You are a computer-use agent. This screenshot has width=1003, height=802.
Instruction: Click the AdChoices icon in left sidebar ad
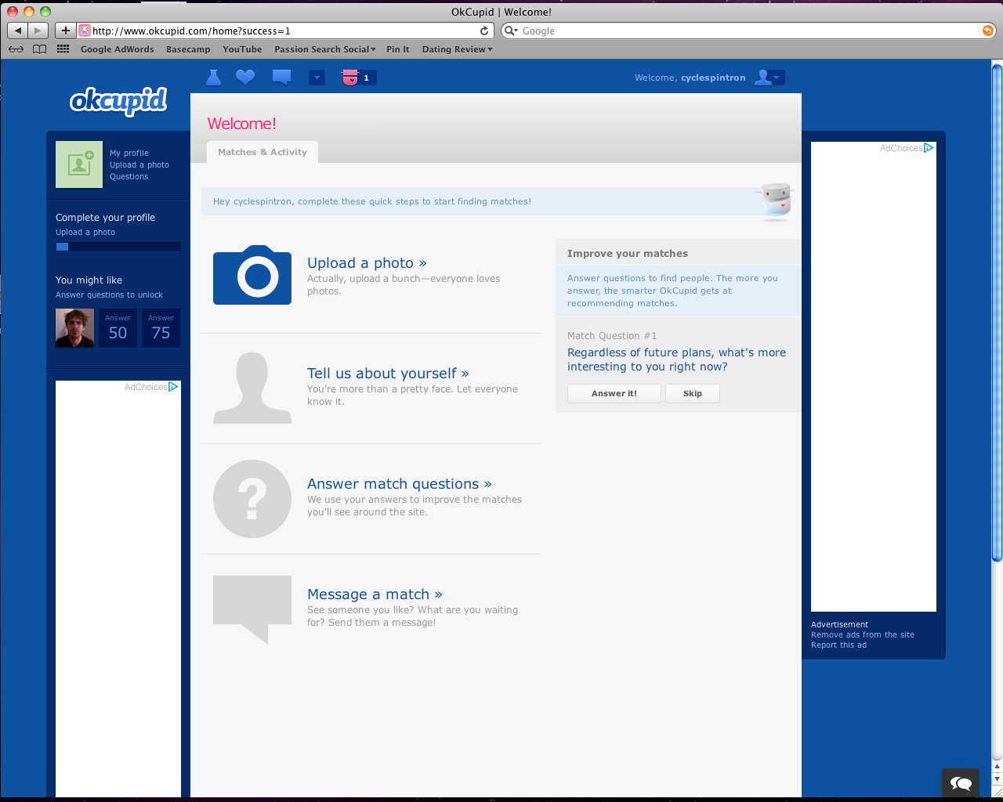(173, 387)
